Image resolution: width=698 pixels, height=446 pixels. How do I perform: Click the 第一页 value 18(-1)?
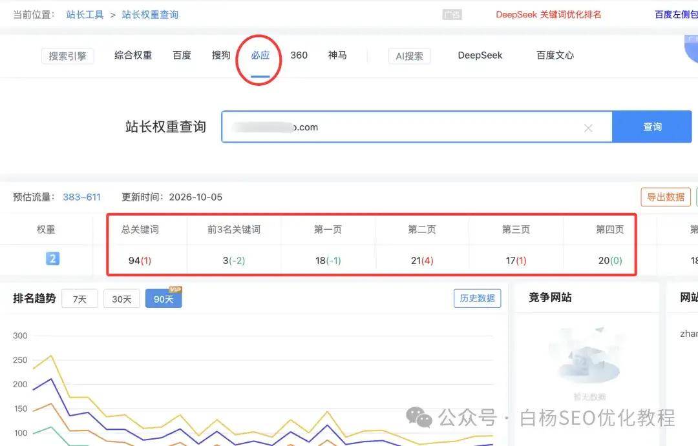click(x=328, y=261)
